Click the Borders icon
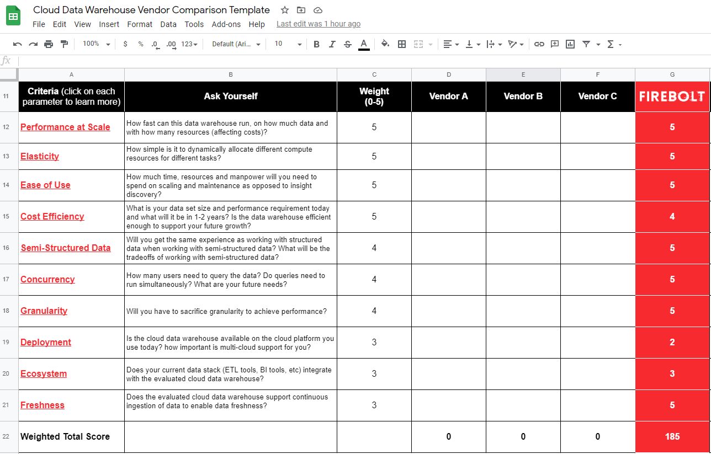 pyautogui.click(x=401, y=44)
